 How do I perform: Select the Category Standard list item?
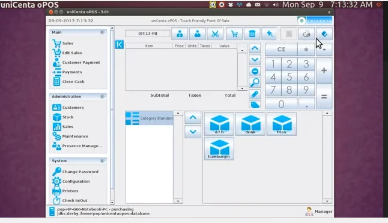coord(149,118)
